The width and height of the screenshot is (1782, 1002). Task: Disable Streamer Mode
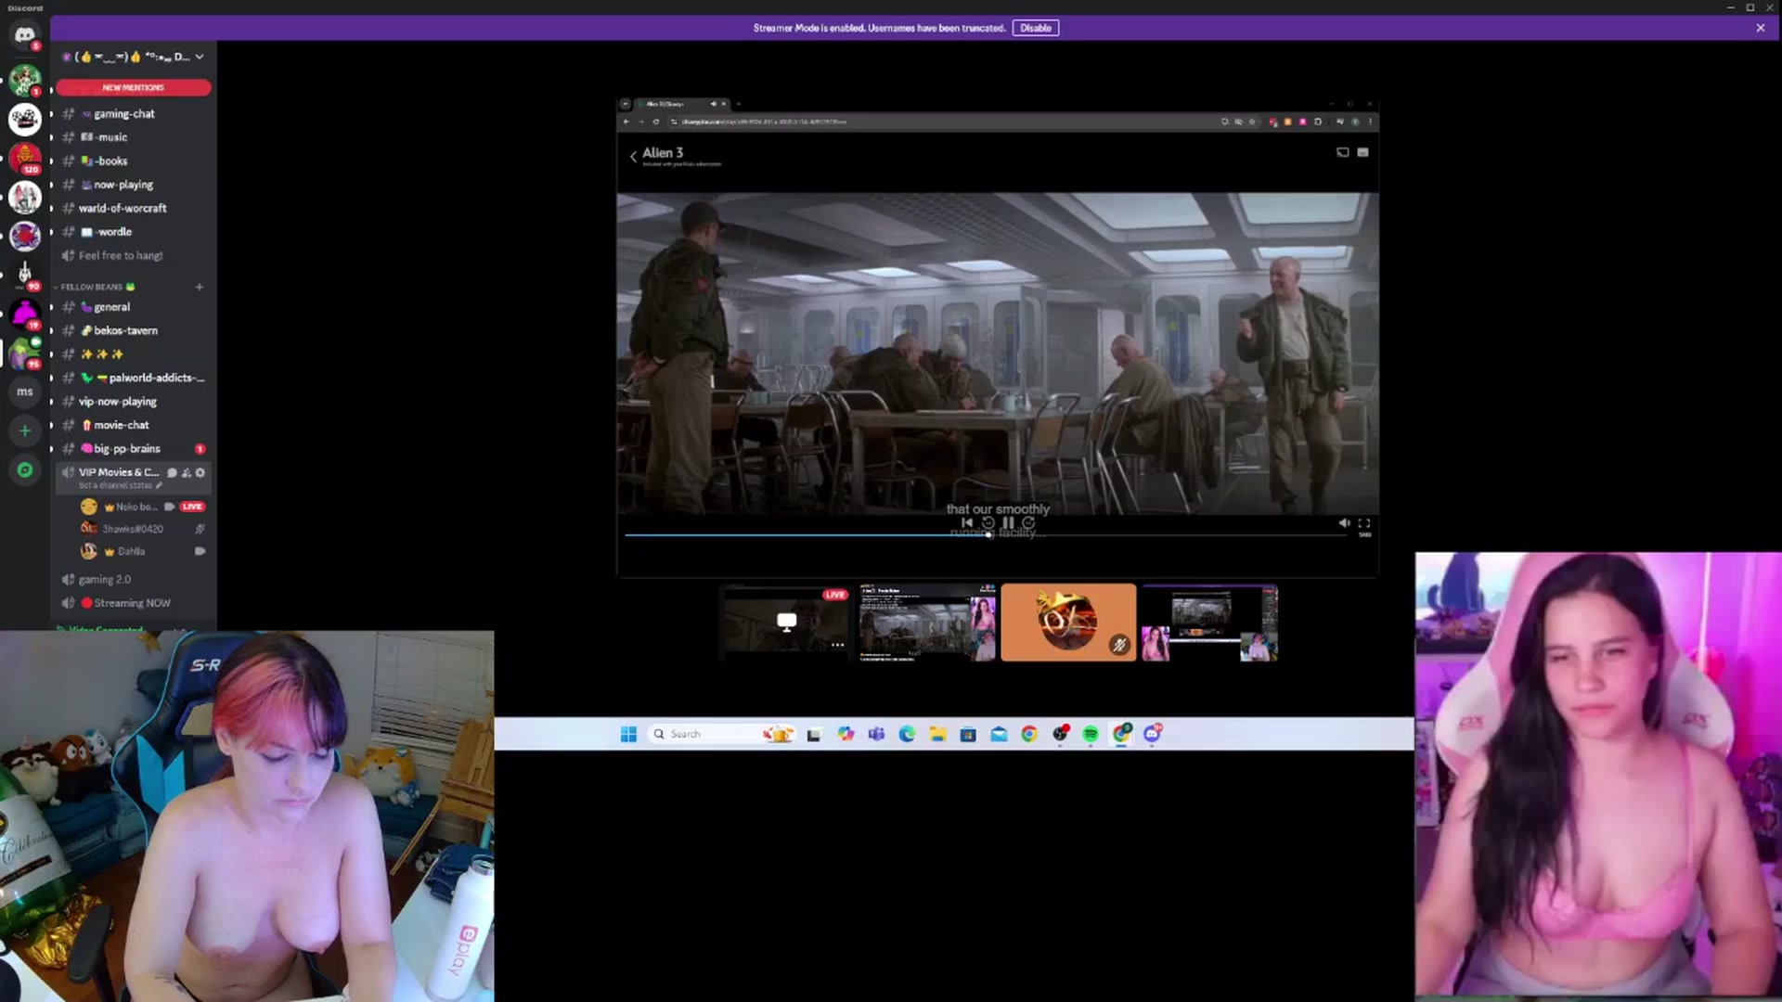pyautogui.click(x=1036, y=28)
